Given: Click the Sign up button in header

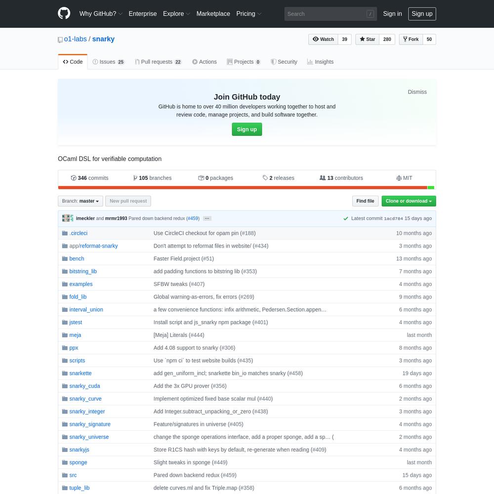Looking at the screenshot, I should pos(422,13).
